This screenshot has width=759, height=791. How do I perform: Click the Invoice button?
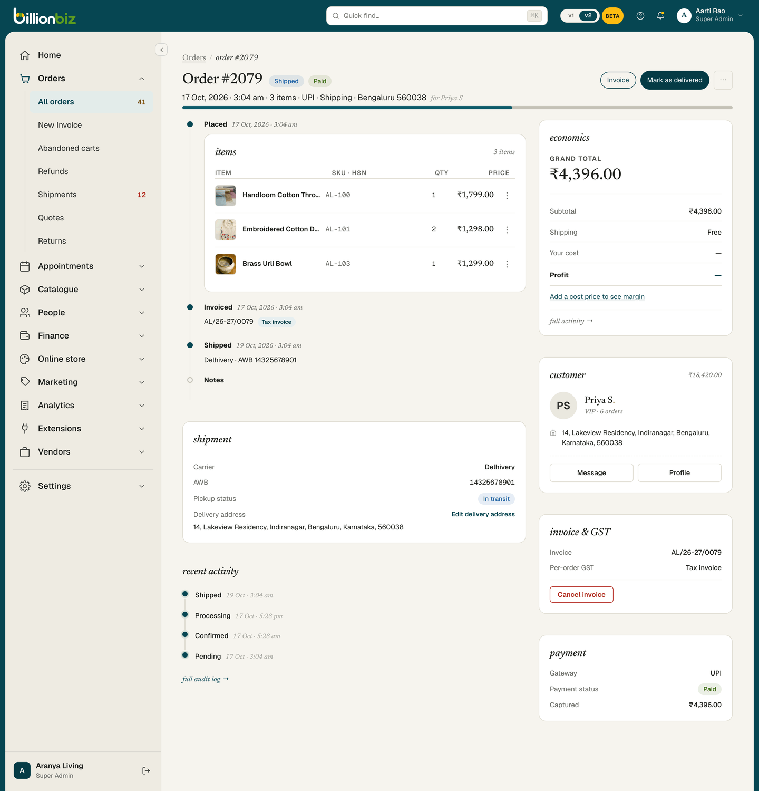(x=618, y=80)
